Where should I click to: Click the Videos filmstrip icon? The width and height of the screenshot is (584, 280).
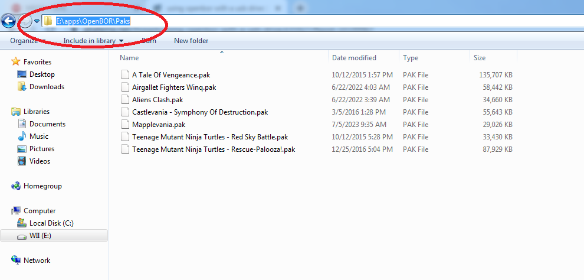pyautogui.click(x=22, y=161)
